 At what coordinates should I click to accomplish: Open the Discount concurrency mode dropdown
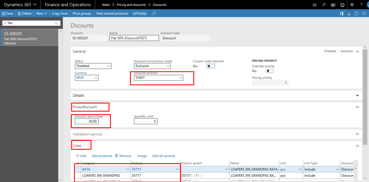click(152, 66)
